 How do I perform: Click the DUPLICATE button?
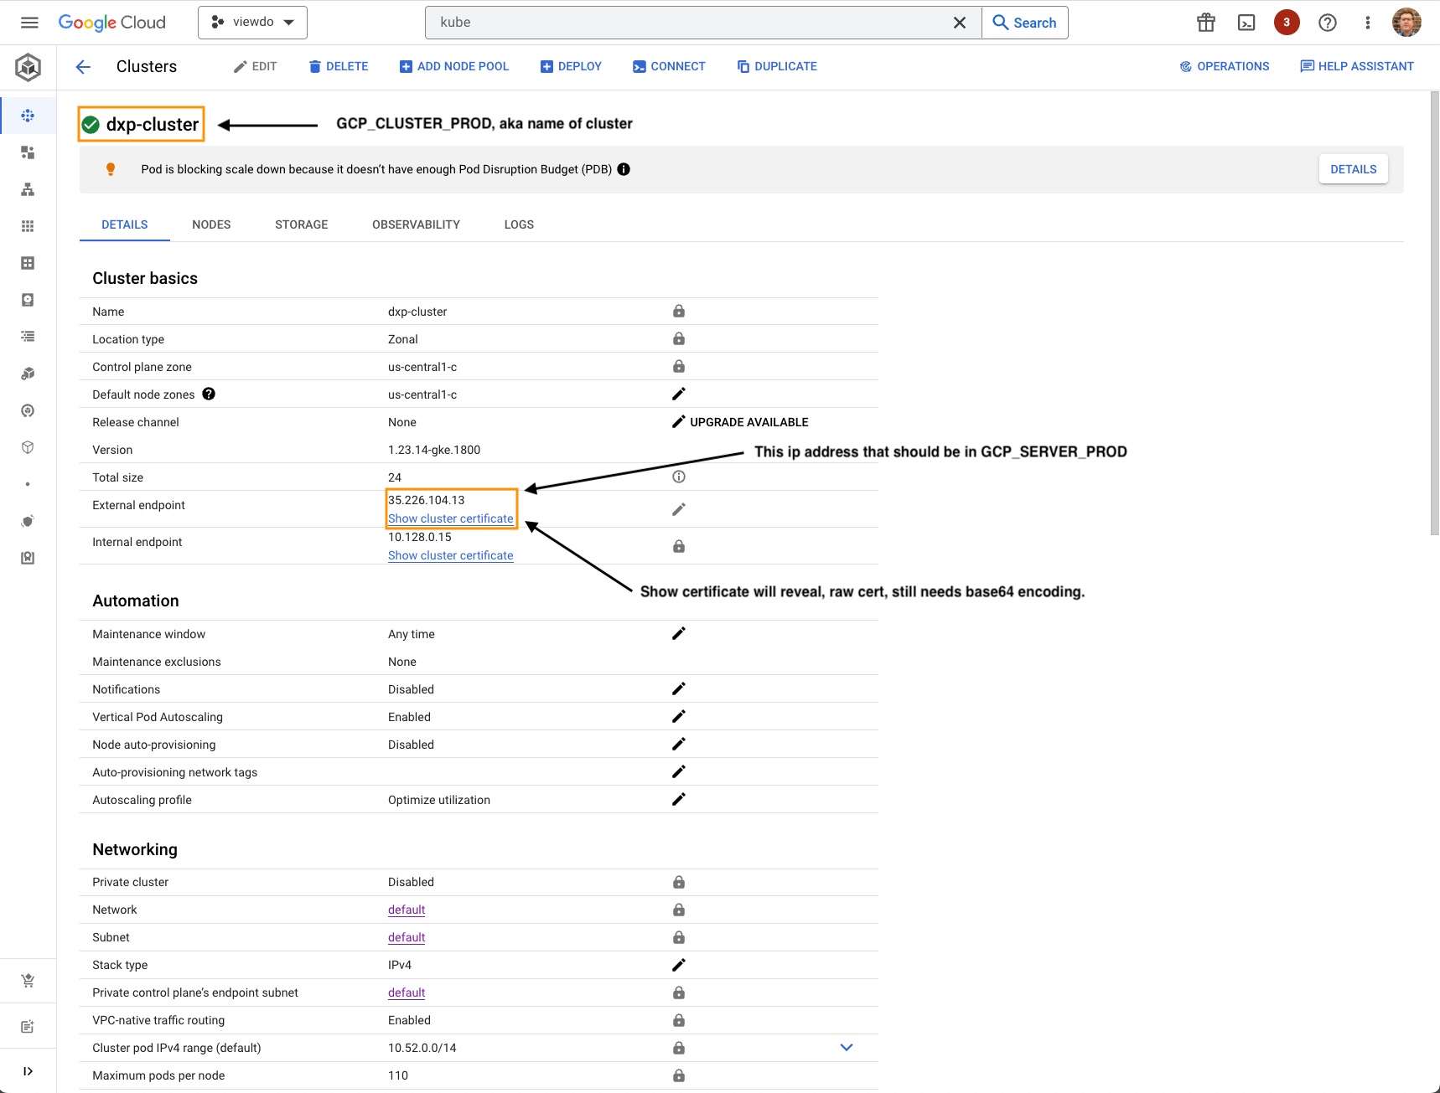tap(777, 66)
